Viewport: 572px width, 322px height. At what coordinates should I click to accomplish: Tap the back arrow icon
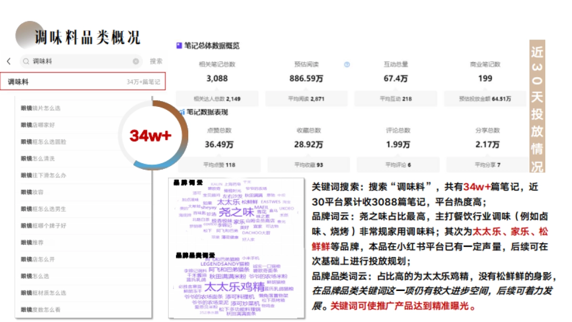click(x=10, y=62)
